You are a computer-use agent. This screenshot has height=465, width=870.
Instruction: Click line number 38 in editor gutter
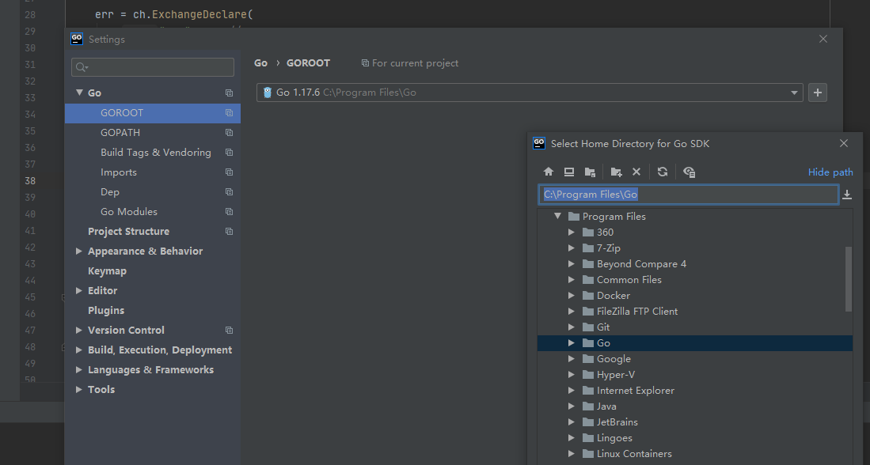(x=30, y=180)
